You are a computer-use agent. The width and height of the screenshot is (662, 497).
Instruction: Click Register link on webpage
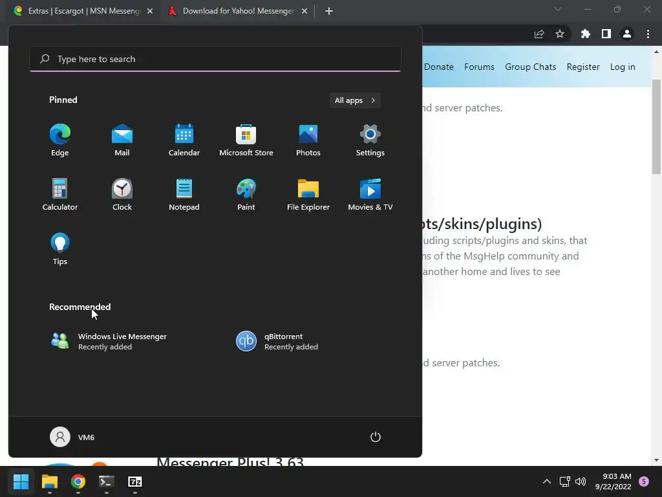(x=583, y=67)
